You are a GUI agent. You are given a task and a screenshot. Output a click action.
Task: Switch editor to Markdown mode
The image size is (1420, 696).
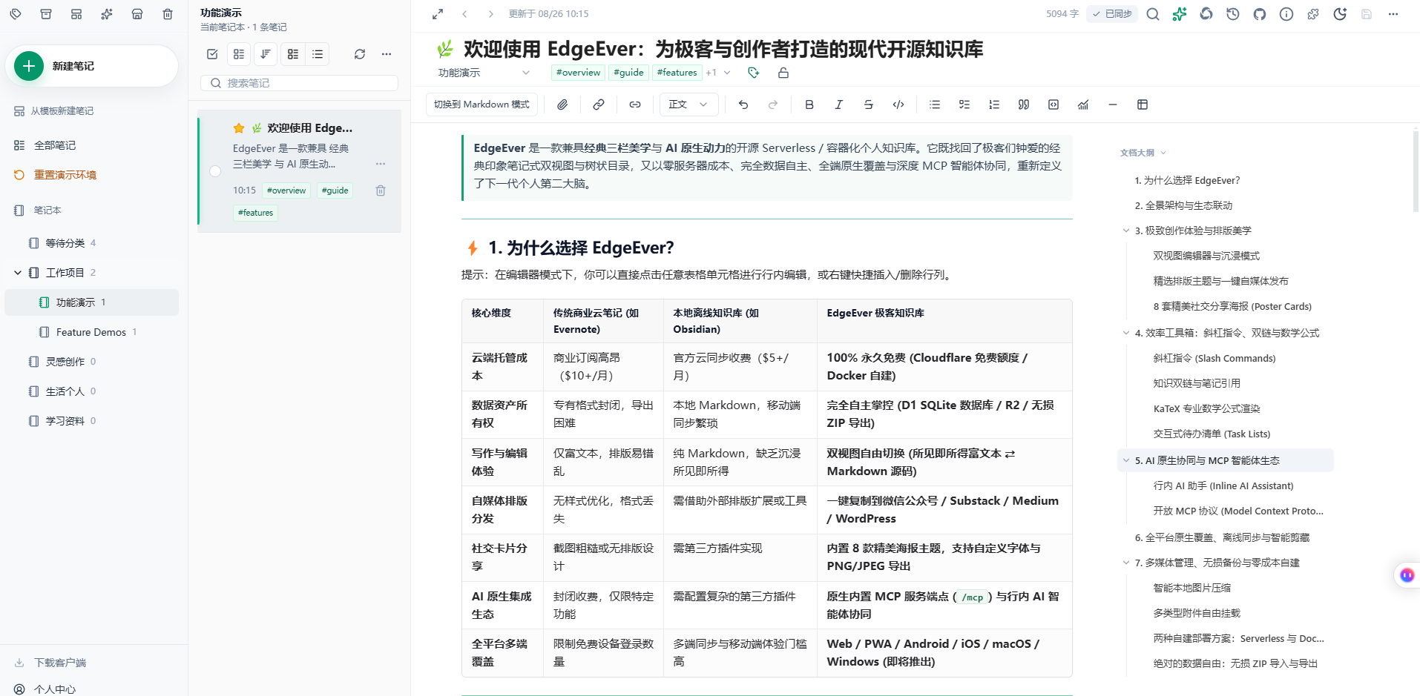click(481, 105)
